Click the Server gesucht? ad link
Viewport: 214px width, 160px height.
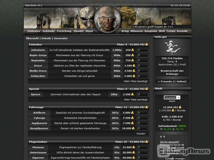[170, 142]
